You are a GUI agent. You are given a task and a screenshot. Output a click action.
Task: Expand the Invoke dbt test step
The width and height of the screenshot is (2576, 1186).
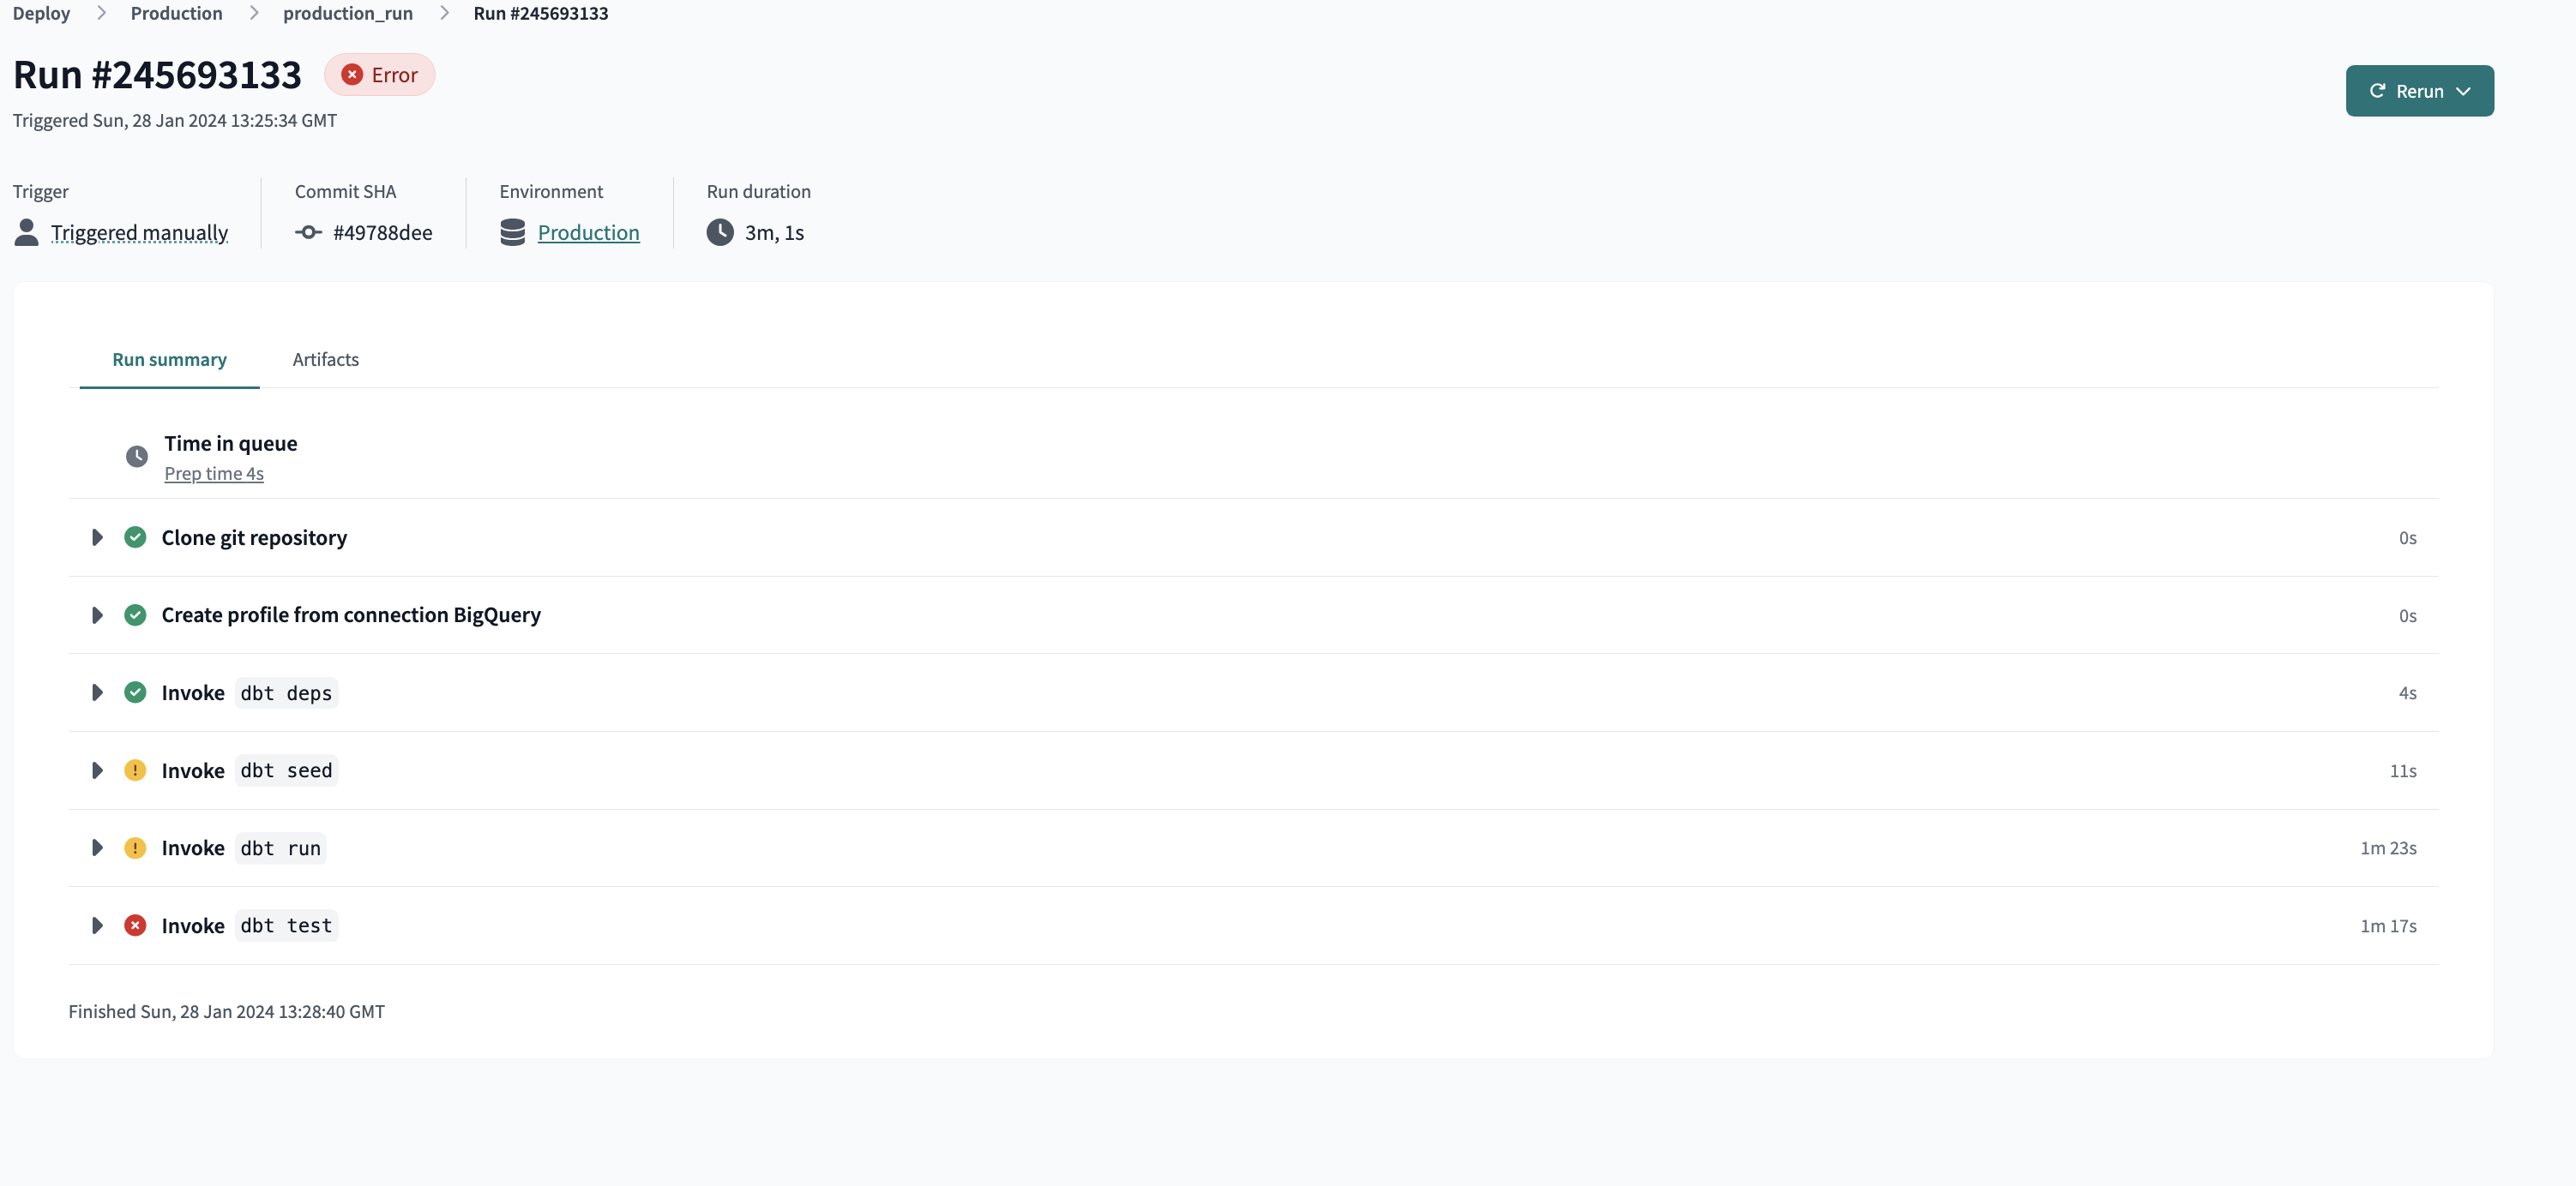97,925
